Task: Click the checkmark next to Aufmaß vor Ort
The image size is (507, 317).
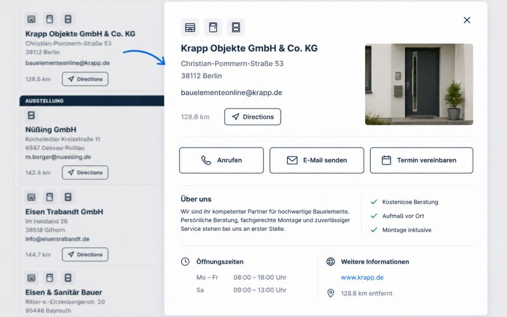Action: coord(374,216)
